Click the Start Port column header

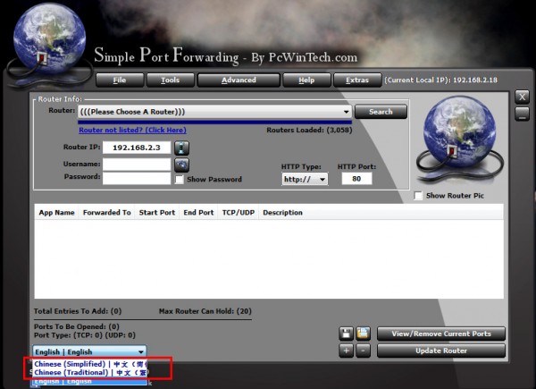(157, 213)
